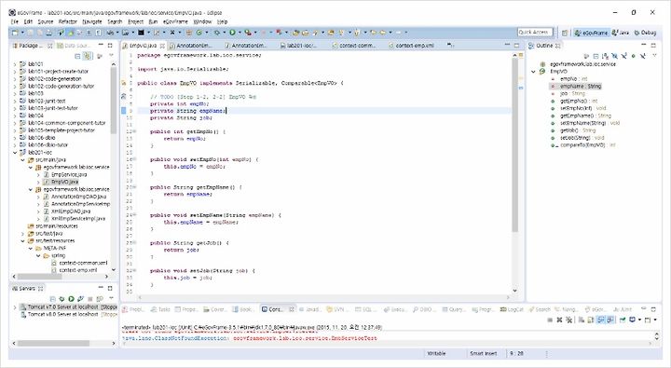Click the Quick Access search field
Viewport: 671px width, 368px height.
535,32
